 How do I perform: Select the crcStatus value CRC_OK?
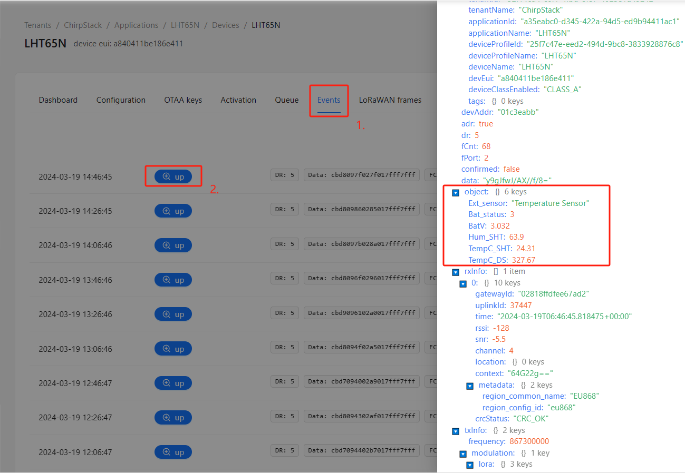531,419
